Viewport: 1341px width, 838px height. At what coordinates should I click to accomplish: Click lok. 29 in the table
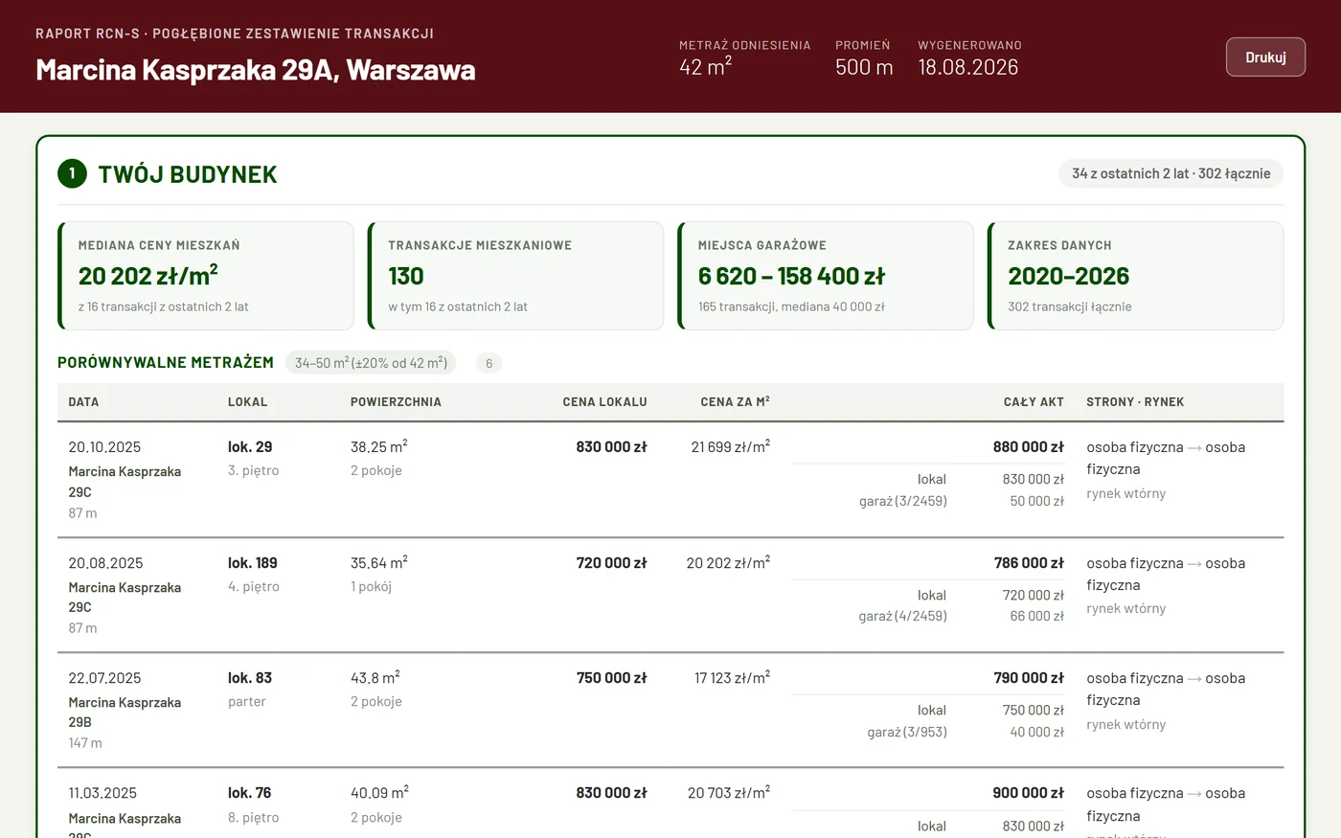250,447
